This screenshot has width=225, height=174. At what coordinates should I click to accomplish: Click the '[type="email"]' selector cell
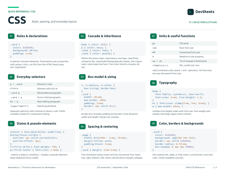pyautogui.click(x=19, y=106)
